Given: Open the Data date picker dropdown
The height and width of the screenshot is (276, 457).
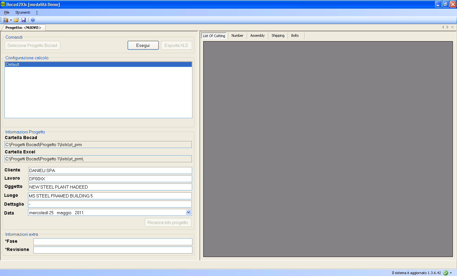Looking at the screenshot, I should pyautogui.click(x=188, y=212).
